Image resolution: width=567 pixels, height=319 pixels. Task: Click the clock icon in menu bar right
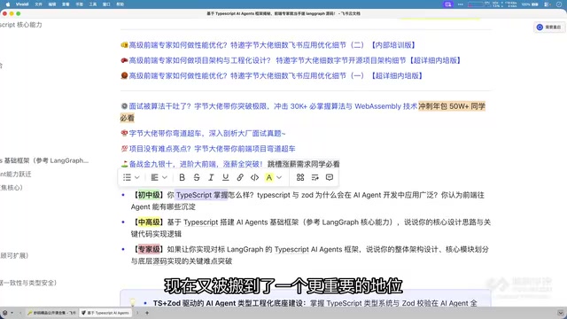coord(559,4)
